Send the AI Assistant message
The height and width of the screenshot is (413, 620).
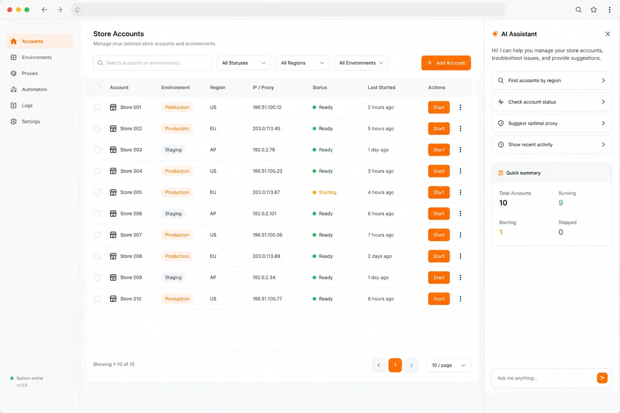point(602,378)
